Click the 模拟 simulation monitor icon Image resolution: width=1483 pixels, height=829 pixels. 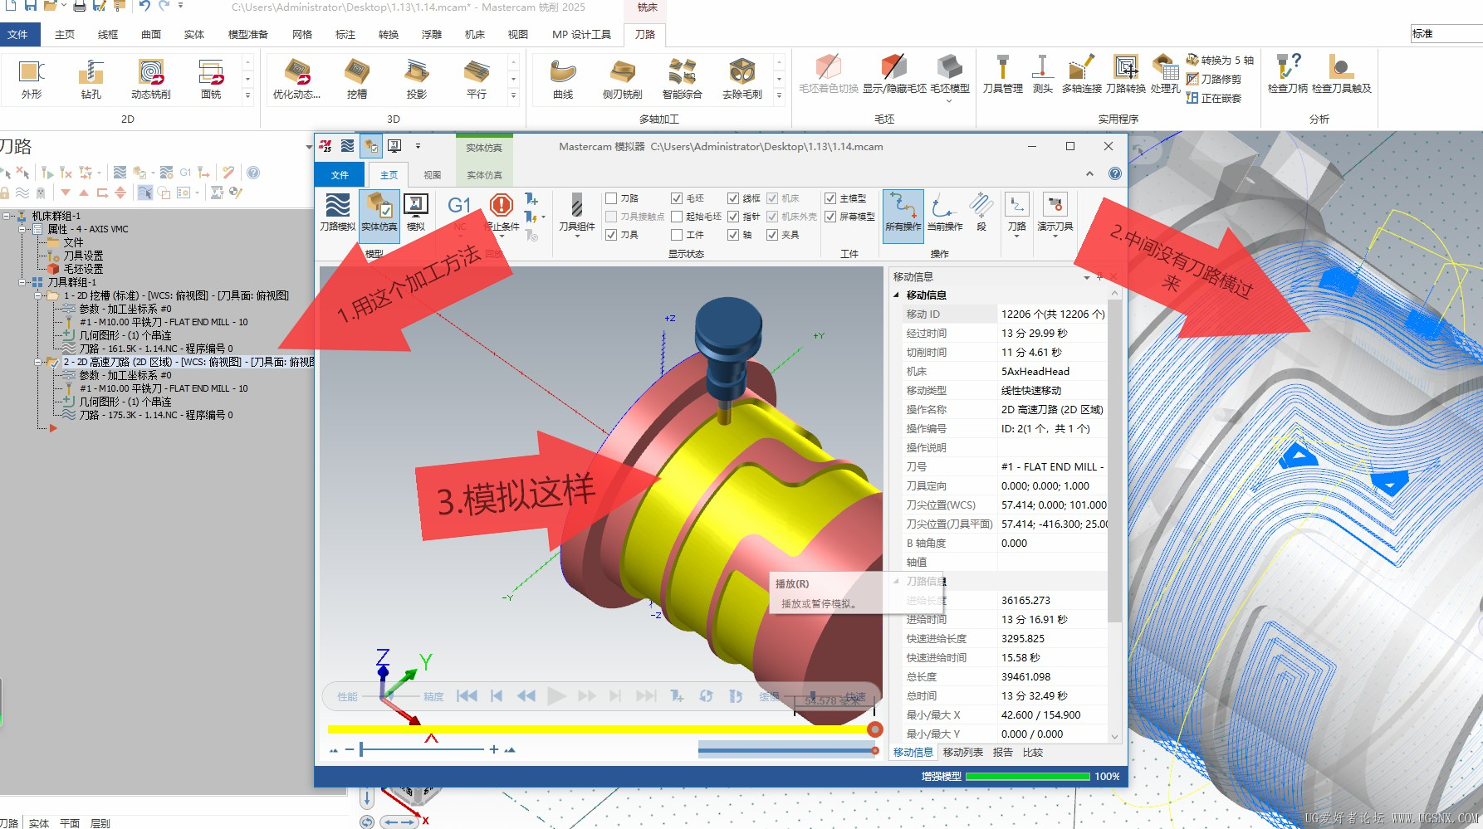point(416,212)
